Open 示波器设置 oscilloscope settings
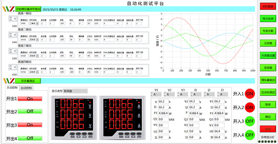The image size is (278, 144). 268,56
